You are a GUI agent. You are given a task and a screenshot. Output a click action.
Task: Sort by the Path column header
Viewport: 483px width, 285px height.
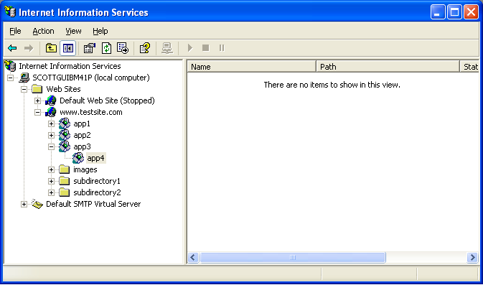click(388, 67)
